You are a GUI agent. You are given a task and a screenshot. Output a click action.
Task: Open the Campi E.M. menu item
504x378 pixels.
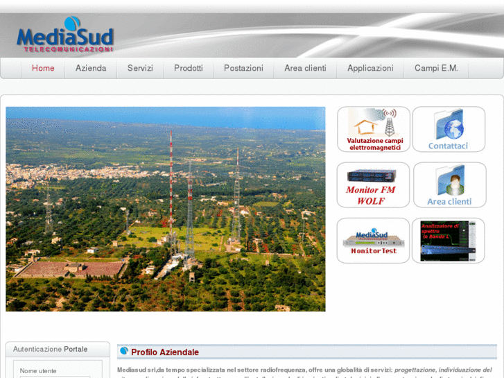pyautogui.click(x=436, y=68)
